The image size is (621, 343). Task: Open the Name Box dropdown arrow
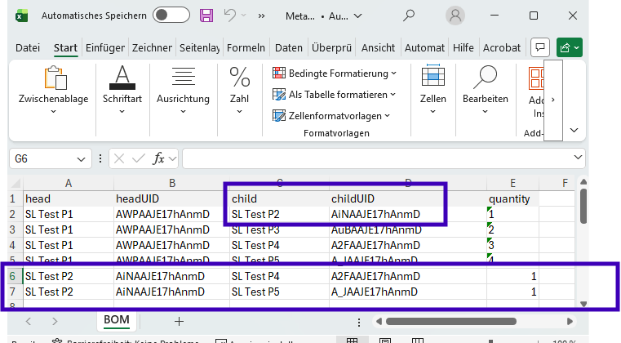pos(81,159)
